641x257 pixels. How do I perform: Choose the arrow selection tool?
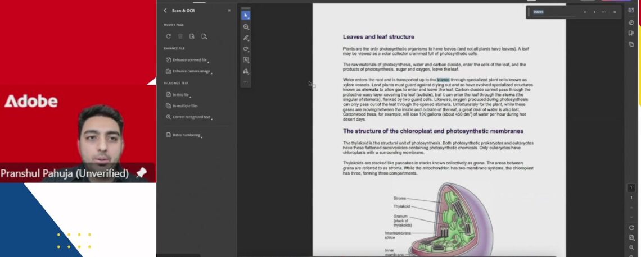click(x=246, y=16)
